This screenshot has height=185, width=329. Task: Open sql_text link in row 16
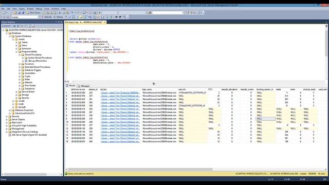coord(120,142)
